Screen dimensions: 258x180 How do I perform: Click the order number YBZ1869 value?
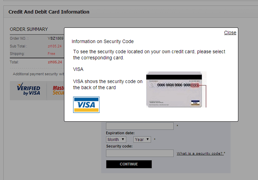click(x=55, y=38)
